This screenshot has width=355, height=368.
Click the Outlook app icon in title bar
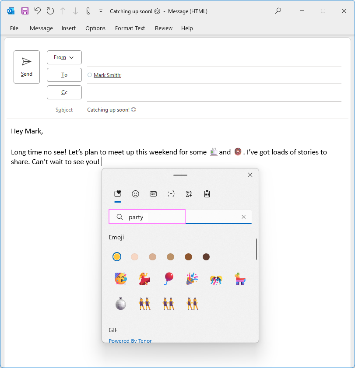coord(11,11)
